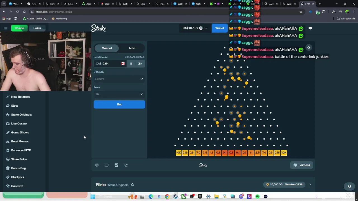The height and width of the screenshot is (201, 358).
Task: Open the Stake hamburger side menu
Action: click(5, 28)
